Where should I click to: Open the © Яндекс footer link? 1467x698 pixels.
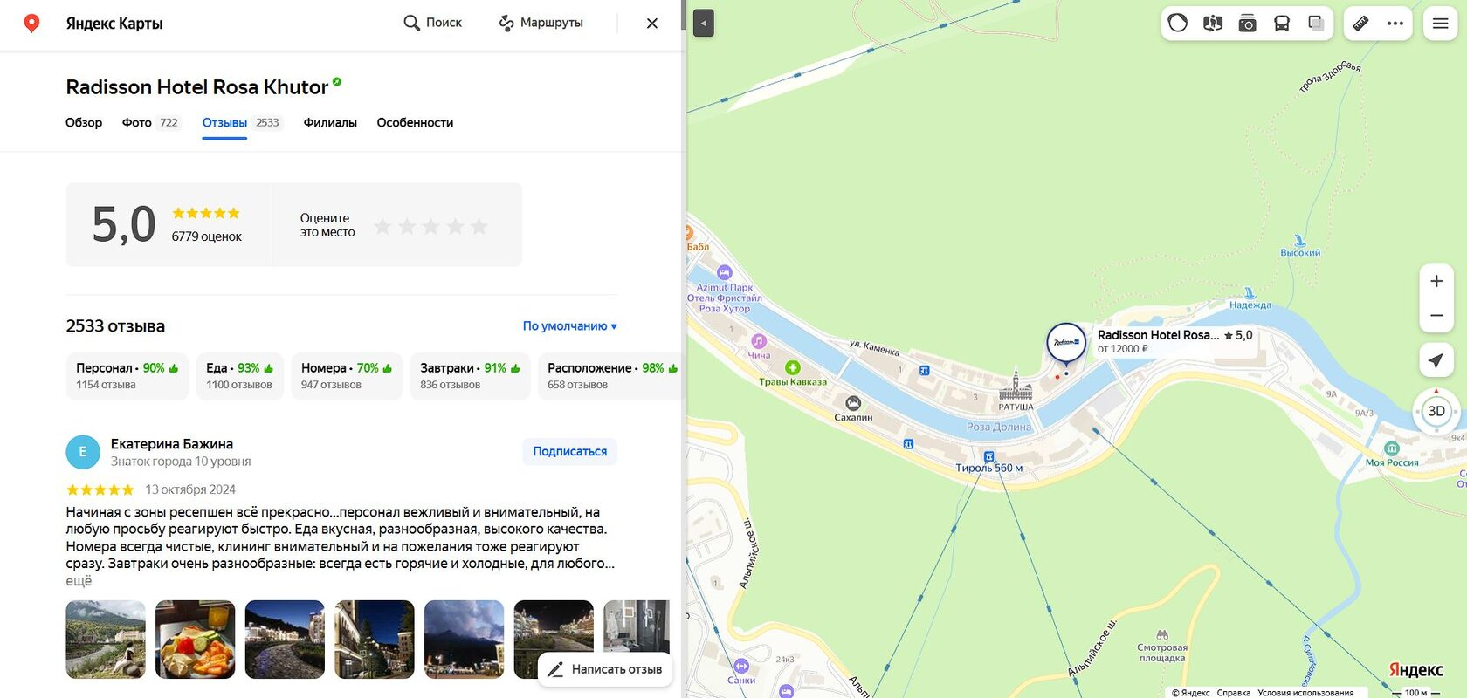point(1191,693)
